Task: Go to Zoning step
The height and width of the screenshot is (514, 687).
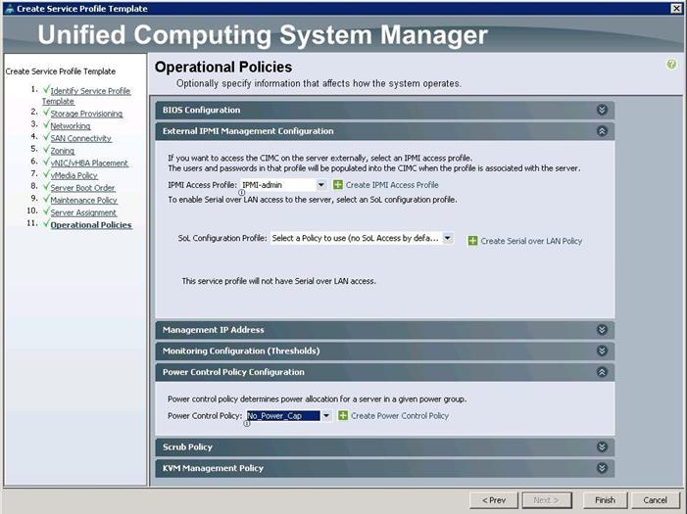Action: (62, 151)
